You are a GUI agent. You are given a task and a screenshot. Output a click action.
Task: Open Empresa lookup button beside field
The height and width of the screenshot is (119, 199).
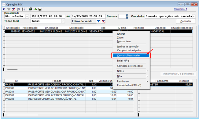pyautogui.click(x=127, y=16)
